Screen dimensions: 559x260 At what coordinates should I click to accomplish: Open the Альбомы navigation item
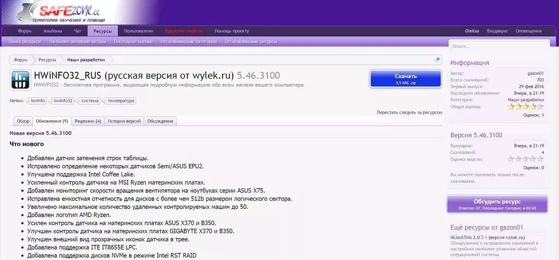click(x=53, y=31)
